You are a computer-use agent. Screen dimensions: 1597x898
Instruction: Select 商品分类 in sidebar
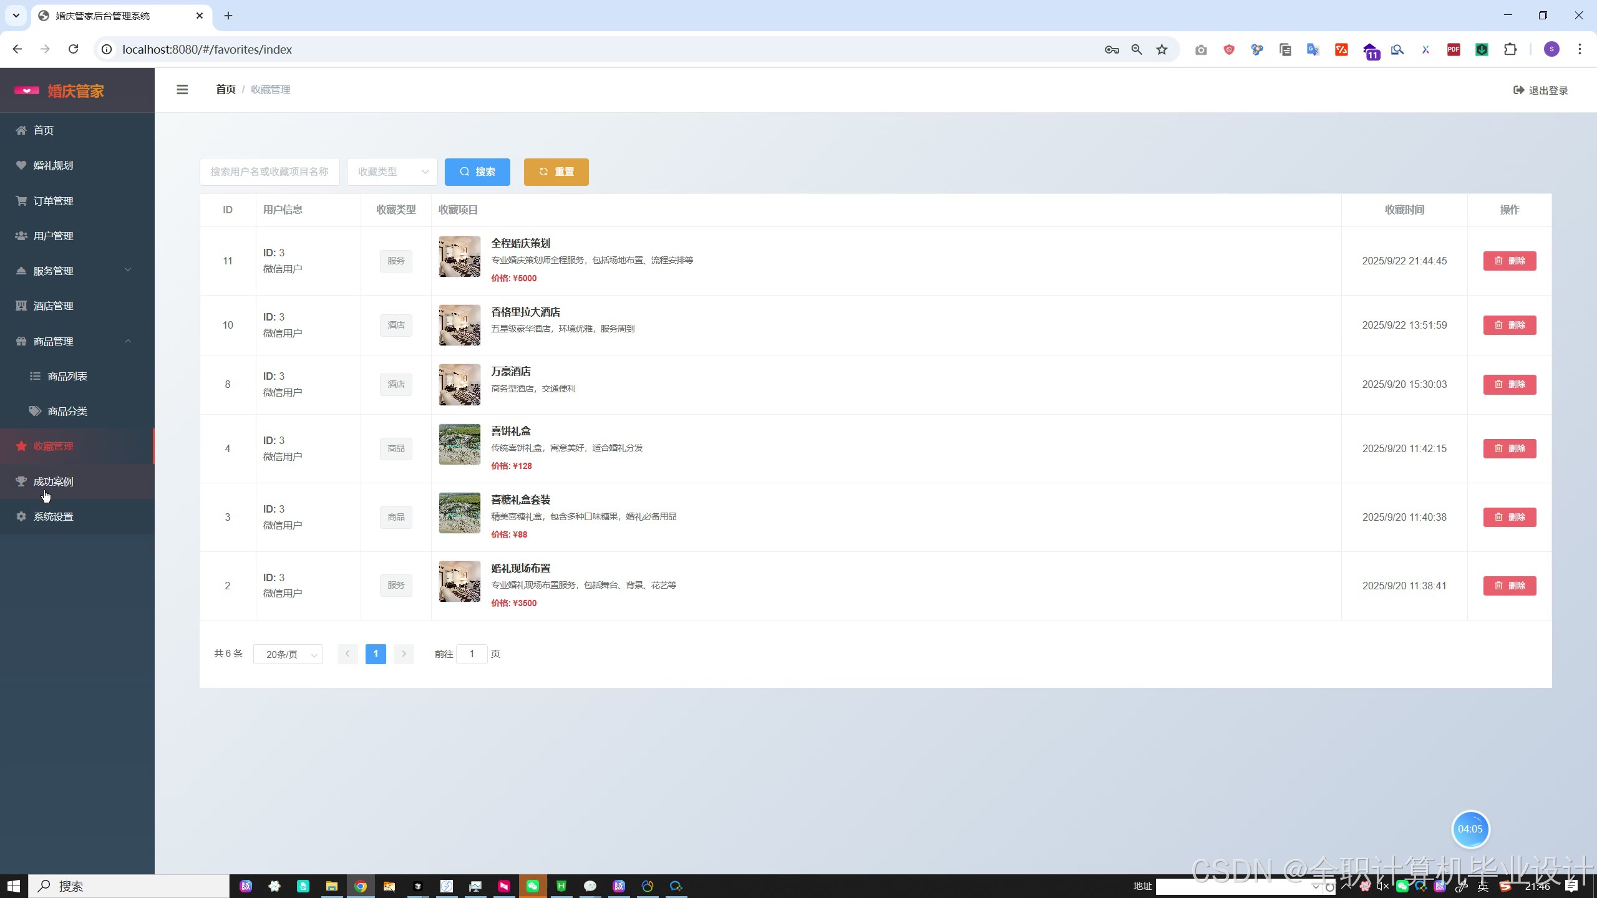tap(67, 411)
